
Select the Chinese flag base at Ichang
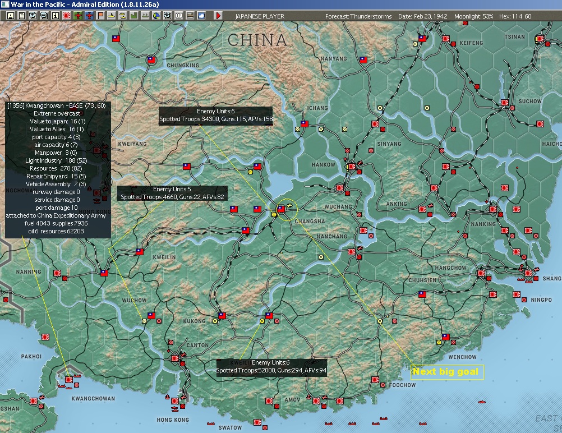(305, 124)
